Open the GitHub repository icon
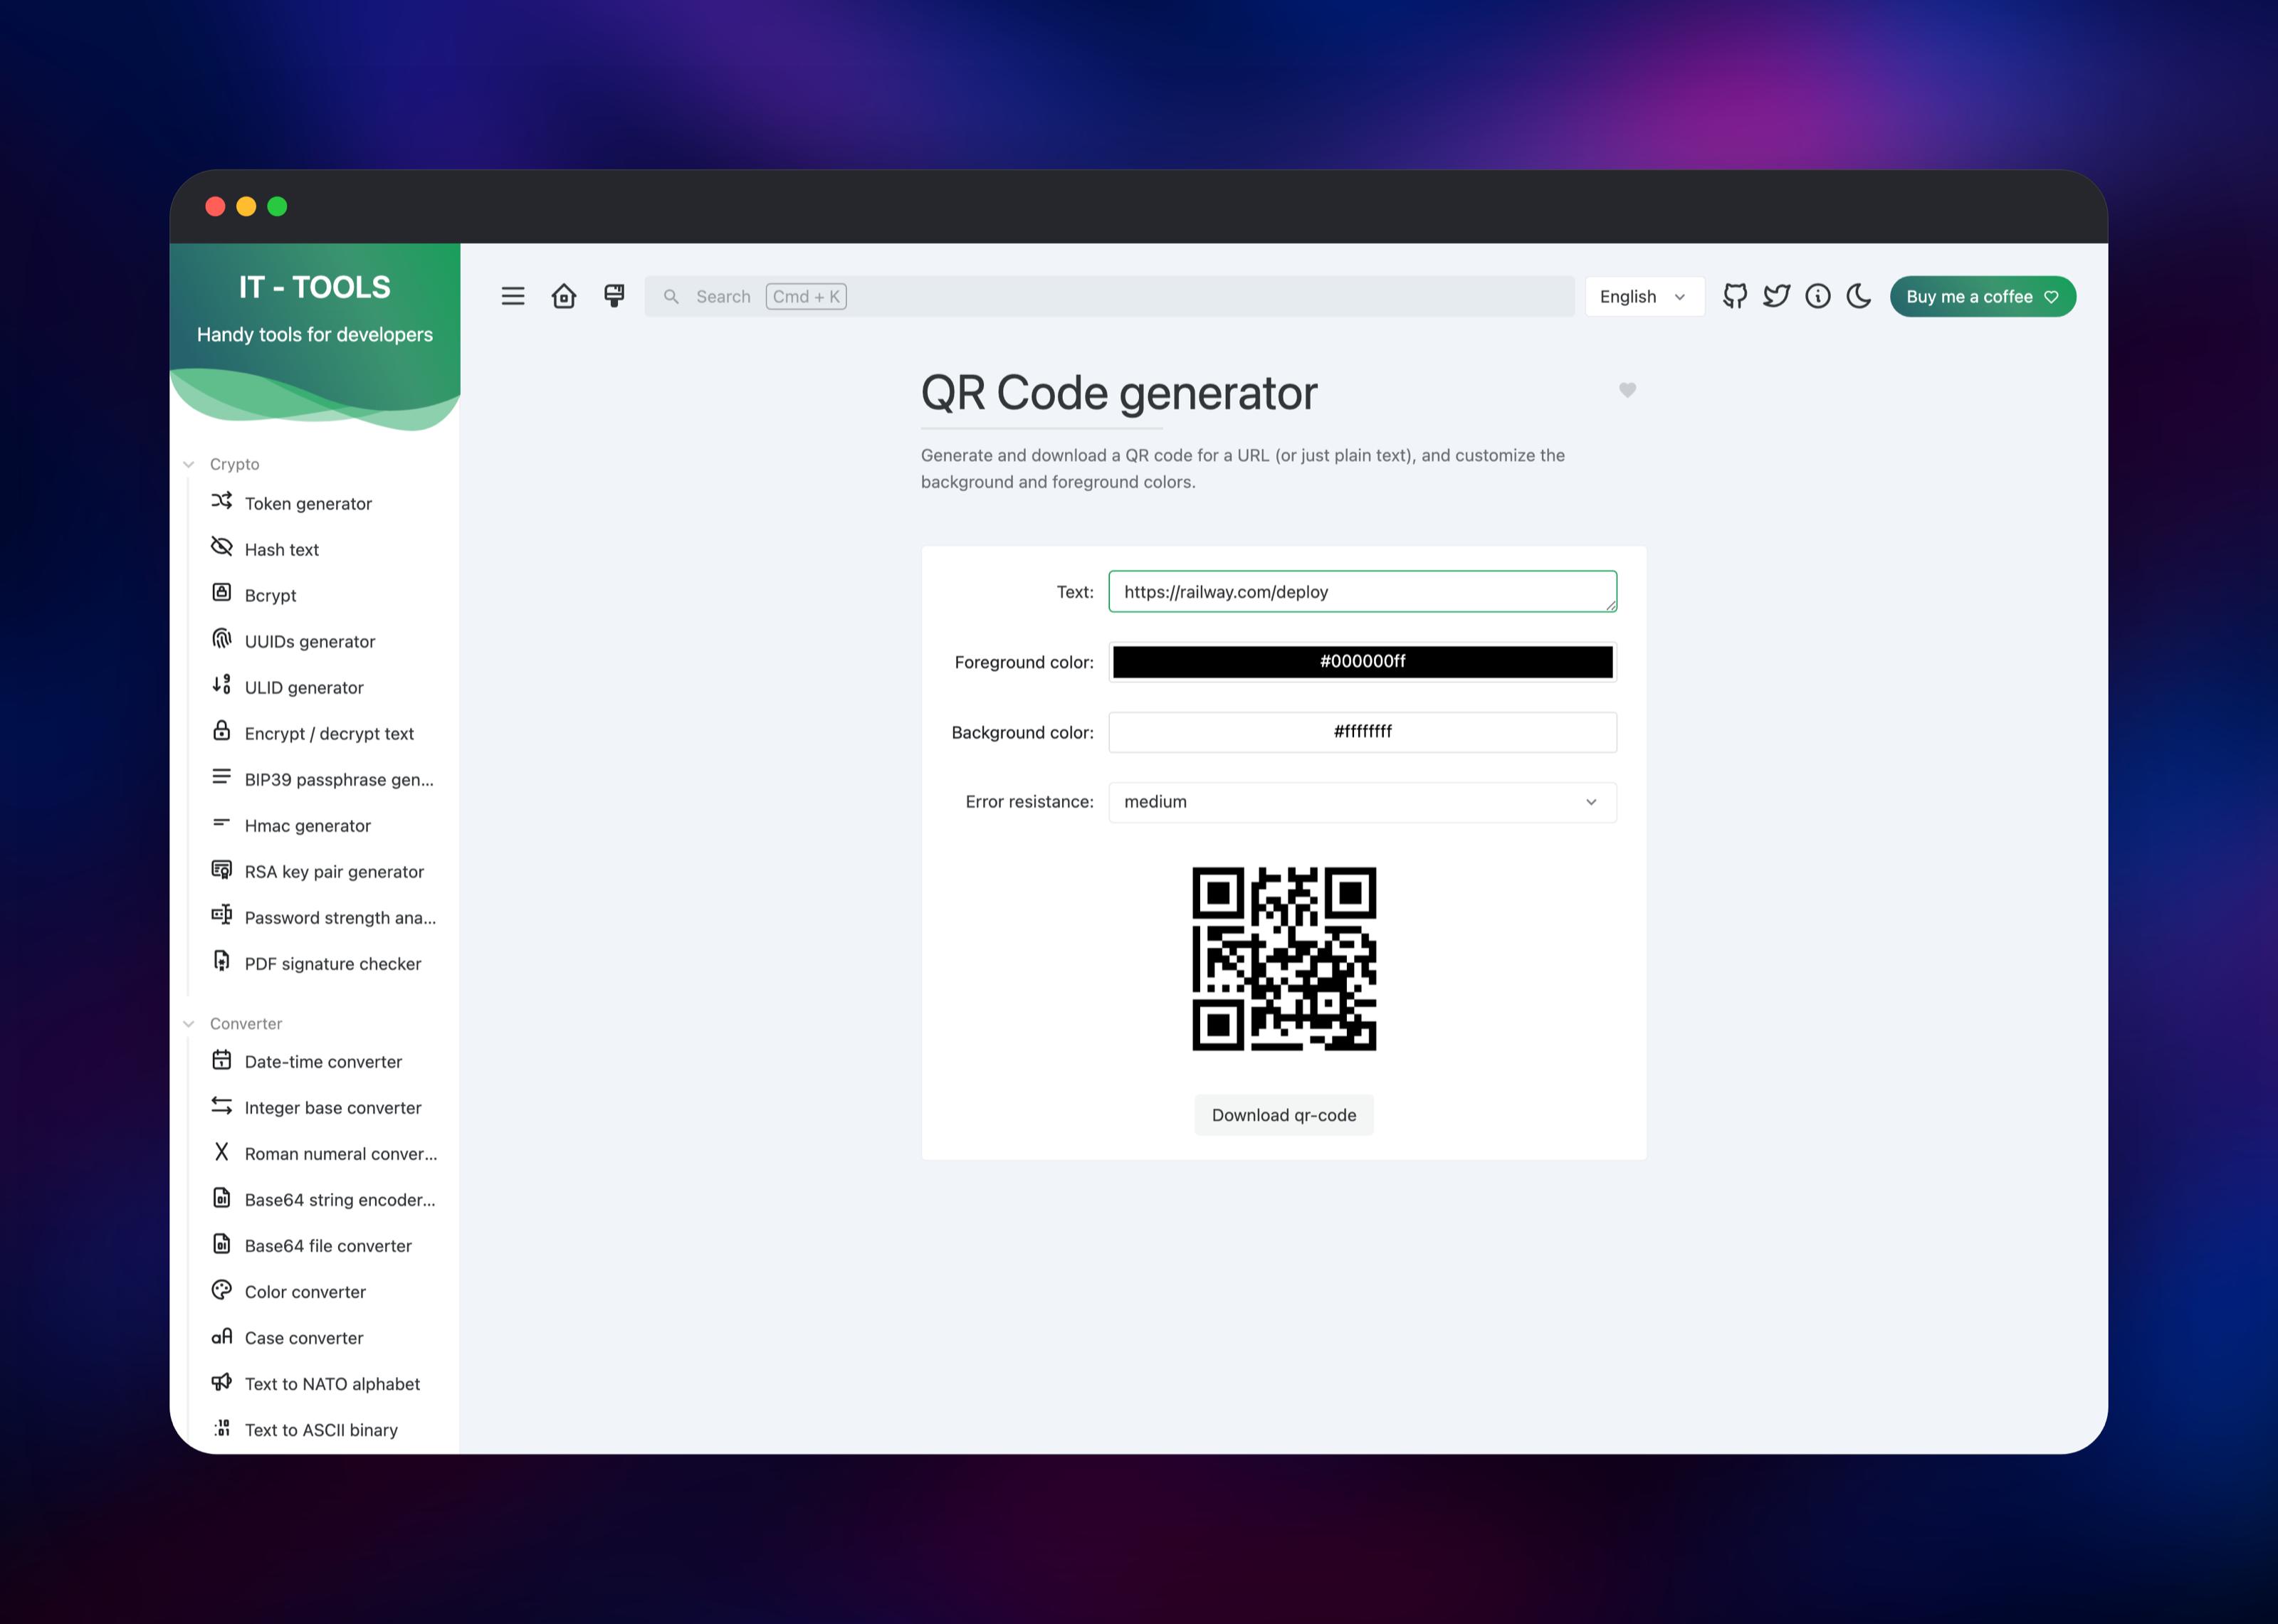 [x=1735, y=296]
